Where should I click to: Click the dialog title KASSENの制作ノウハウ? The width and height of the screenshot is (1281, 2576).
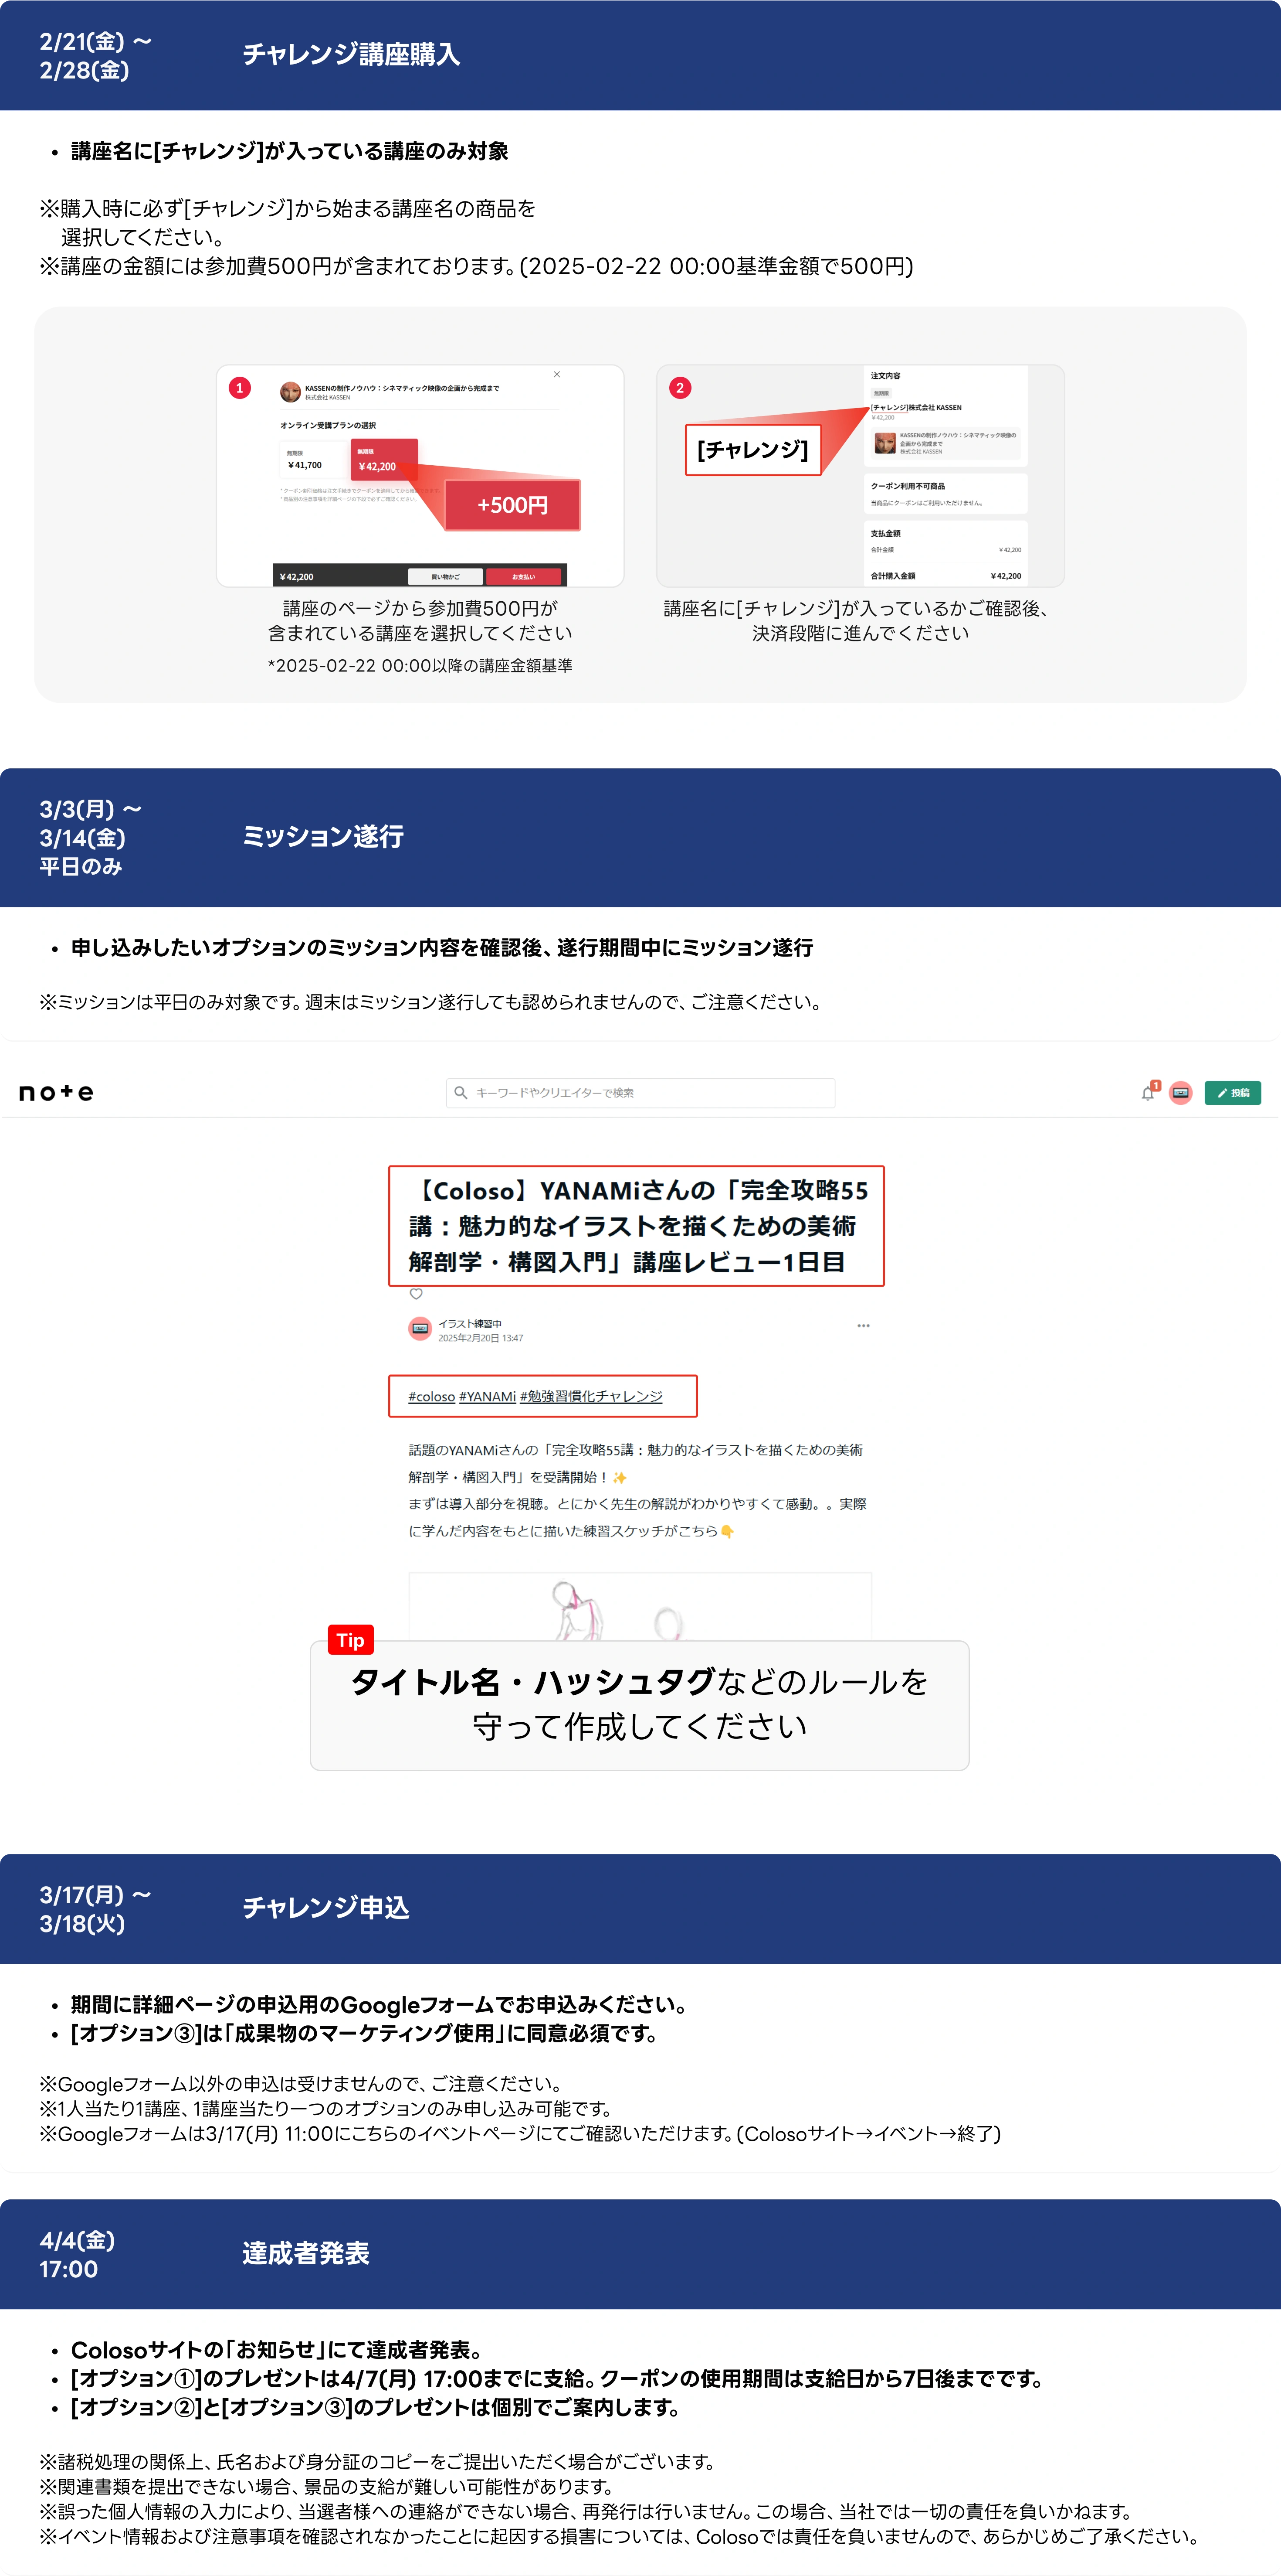402,388
